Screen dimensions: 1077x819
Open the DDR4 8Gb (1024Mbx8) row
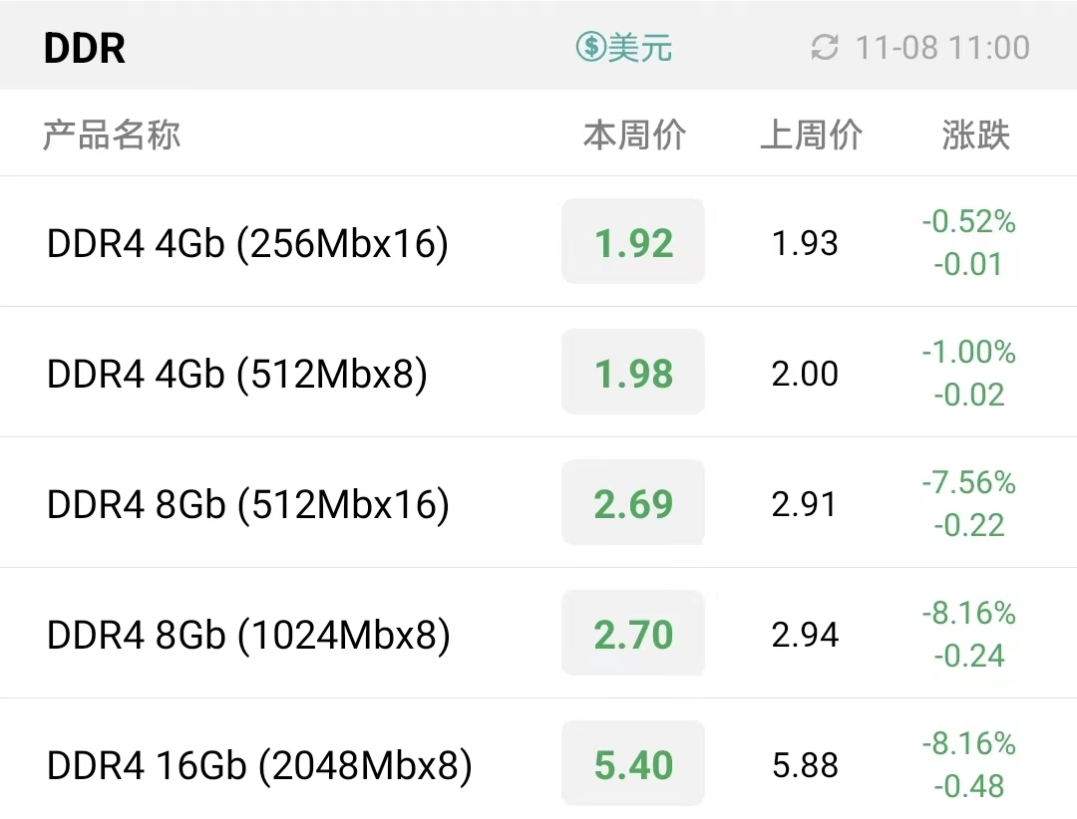pos(538,633)
